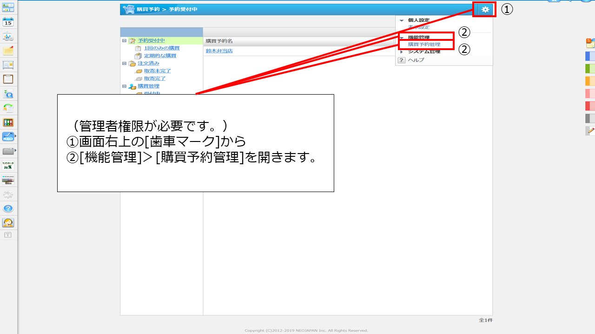Expand the NEO sidebar flyout arrow

point(16,136)
